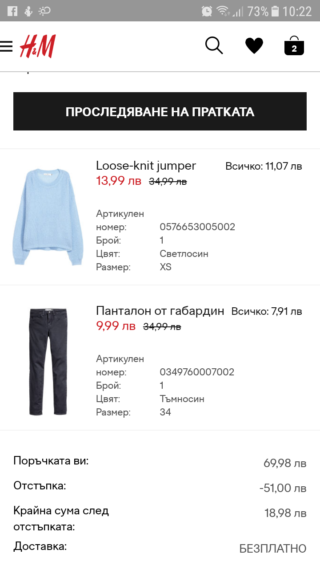Open the shopping bag with 2 items

point(294,46)
